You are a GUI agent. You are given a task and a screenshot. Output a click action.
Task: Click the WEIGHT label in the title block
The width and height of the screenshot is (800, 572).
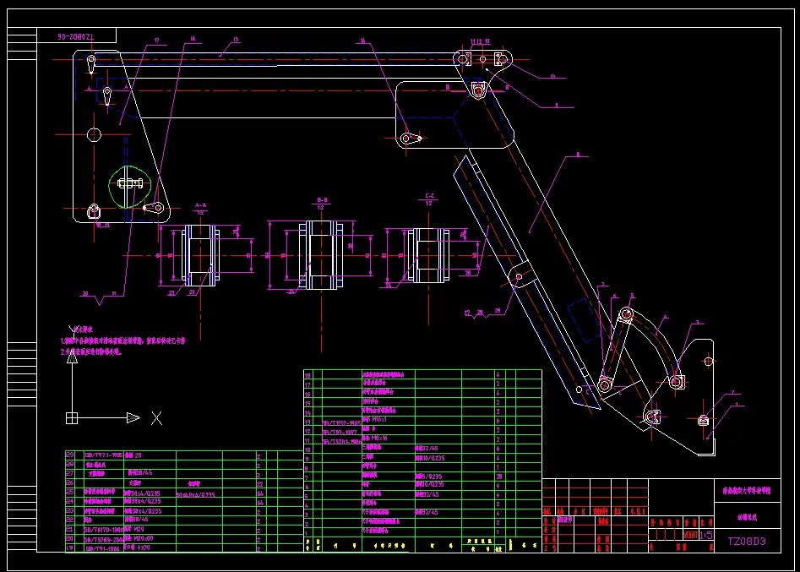pyautogui.click(x=690, y=535)
